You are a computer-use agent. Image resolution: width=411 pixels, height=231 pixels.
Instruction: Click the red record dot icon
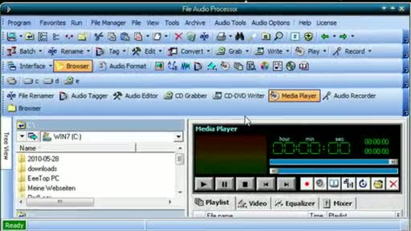point(307,184)
